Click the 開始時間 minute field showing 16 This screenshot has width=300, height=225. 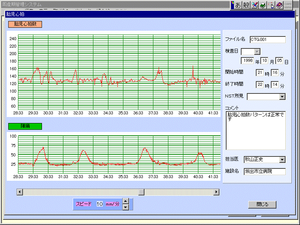pos(274,73)
